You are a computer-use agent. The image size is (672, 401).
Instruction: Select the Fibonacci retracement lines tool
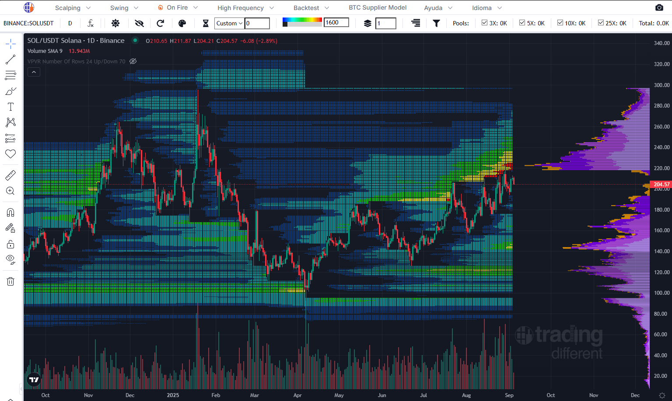click(x=10, y=75)
